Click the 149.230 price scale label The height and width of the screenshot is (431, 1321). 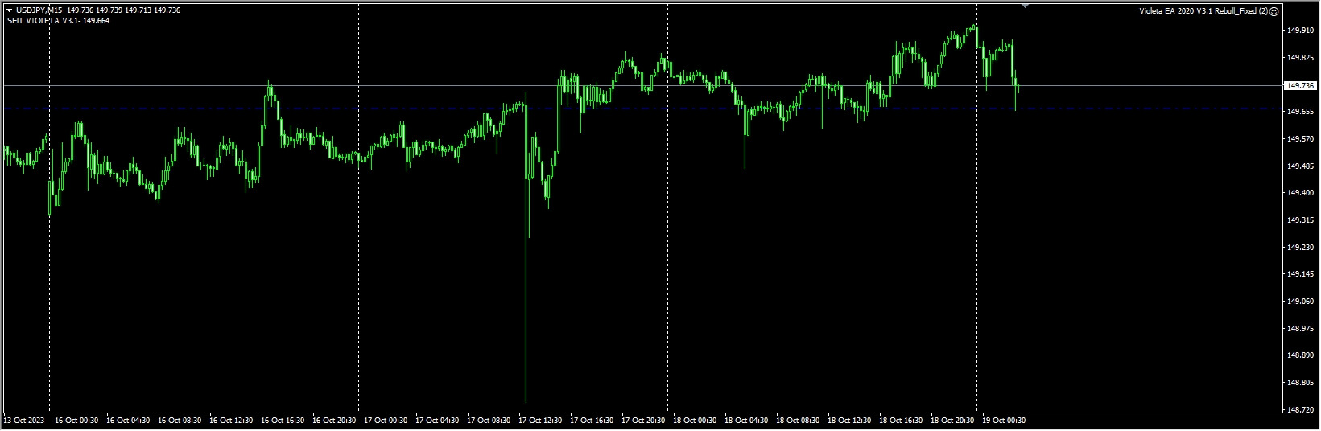[x=1301, y=248]
